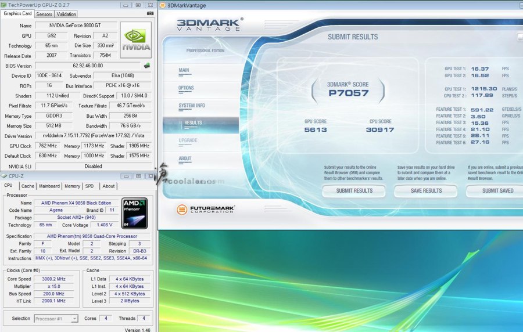Click the CPU TEST 1 value 1215.30
This screenshot has height=332, width=523.
point(484,89)
